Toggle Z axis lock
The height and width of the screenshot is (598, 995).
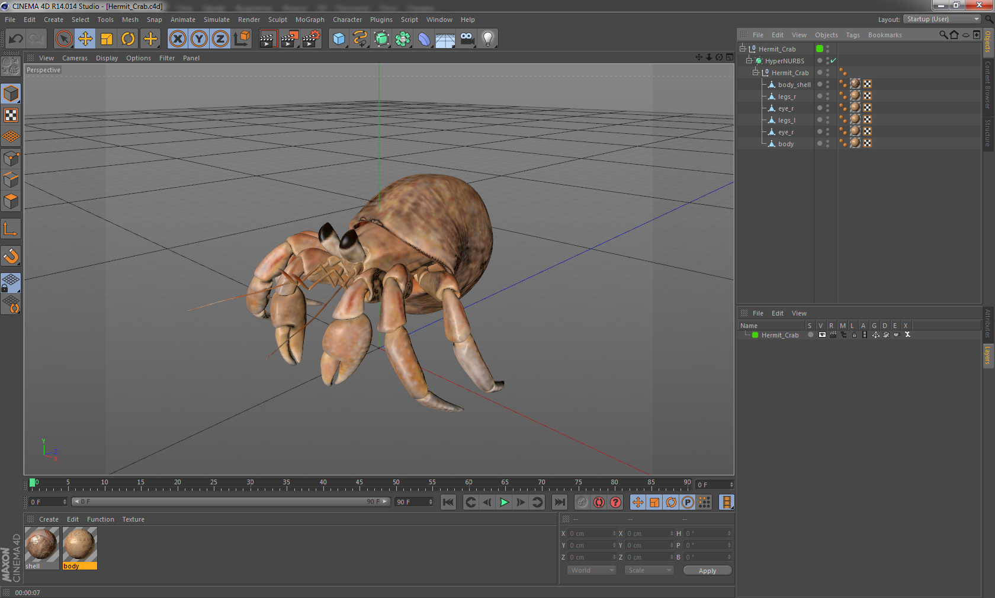click(220, 39)
